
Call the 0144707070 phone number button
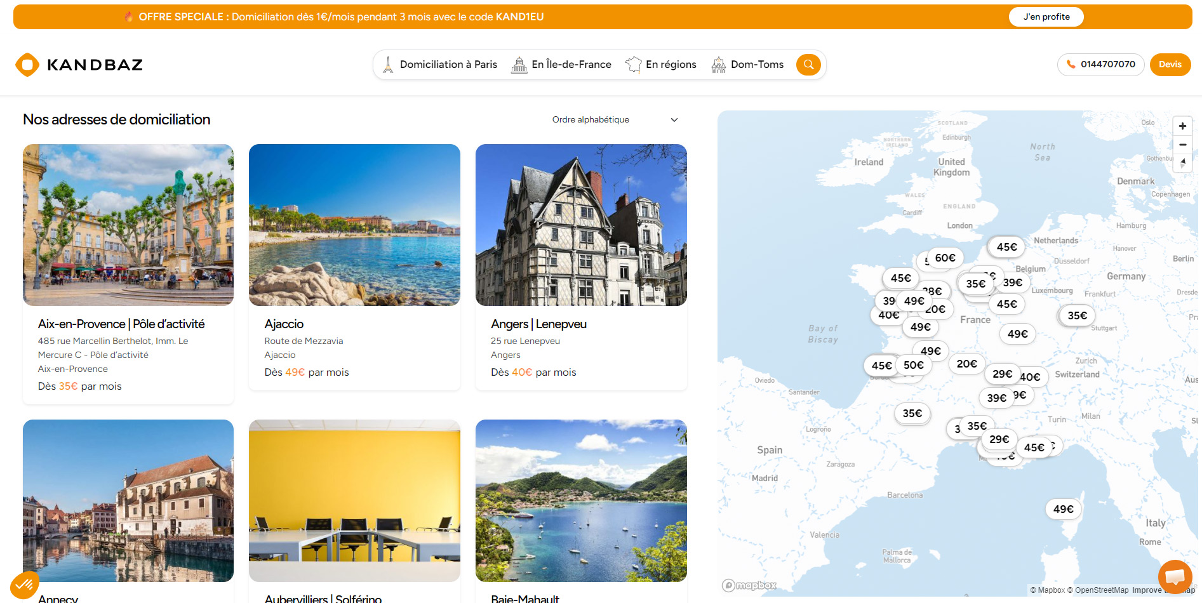(1100, 65)
